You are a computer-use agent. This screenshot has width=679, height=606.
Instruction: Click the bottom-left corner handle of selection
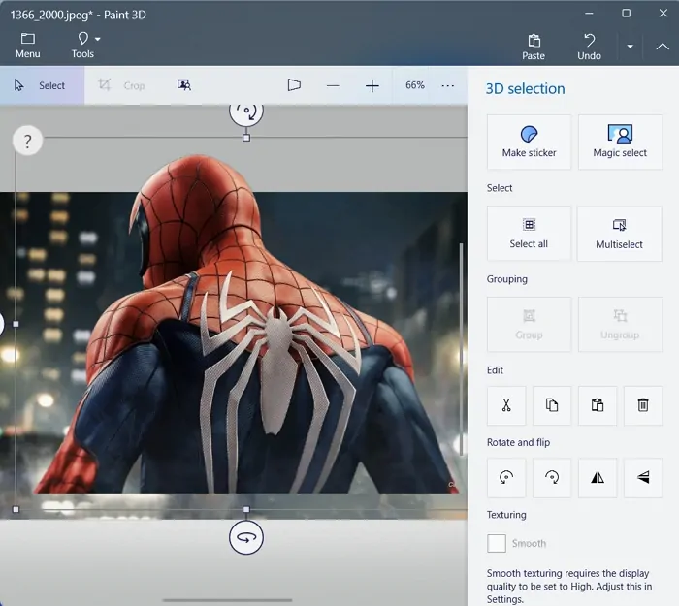tap(16, 509)
